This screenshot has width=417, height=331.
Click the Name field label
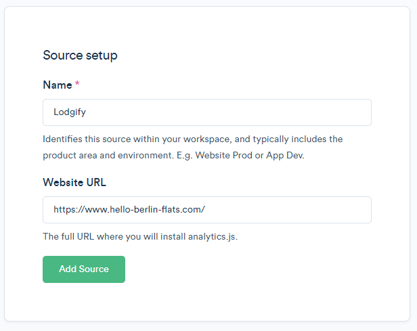[x=57, y=85]
